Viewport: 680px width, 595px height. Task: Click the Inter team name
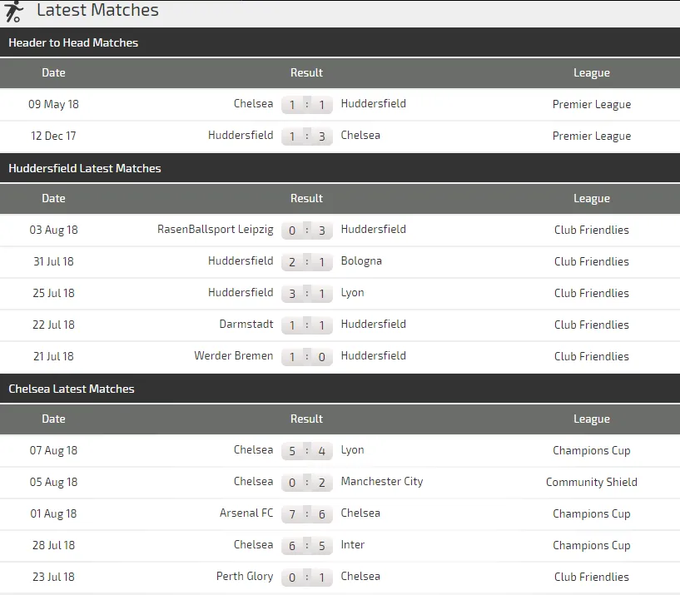click(353, 545)
